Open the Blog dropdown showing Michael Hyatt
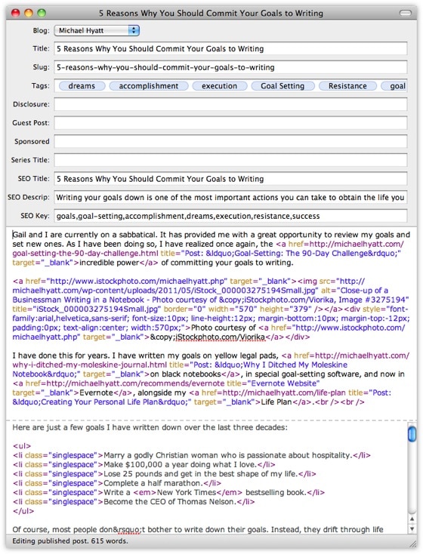The width and height of the screenshot is (423, 554). pyautogui.click(x=97, y=31)
